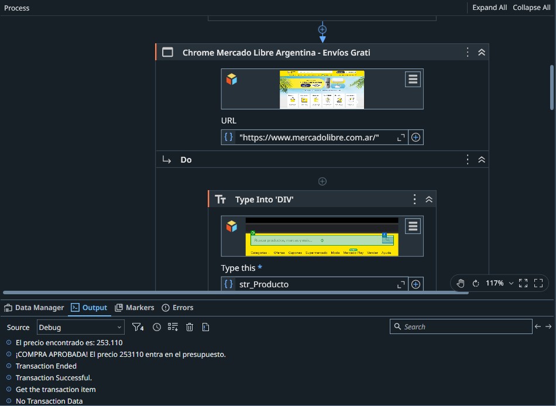This screenshot has height=406, width=556.
Task: Click plus button beside URL field
Action: point(416,137)
